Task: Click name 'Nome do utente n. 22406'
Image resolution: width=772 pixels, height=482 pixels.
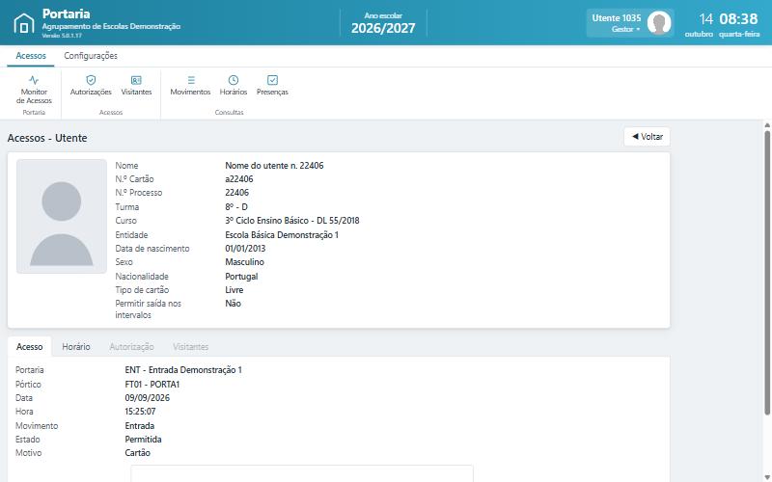Action: pos(274,165)
